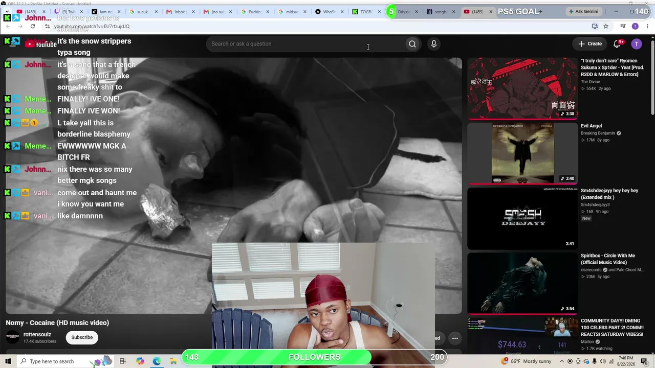Click the YouTube search input field
This screenshot has width=655, height=368.
click(306, 44)
